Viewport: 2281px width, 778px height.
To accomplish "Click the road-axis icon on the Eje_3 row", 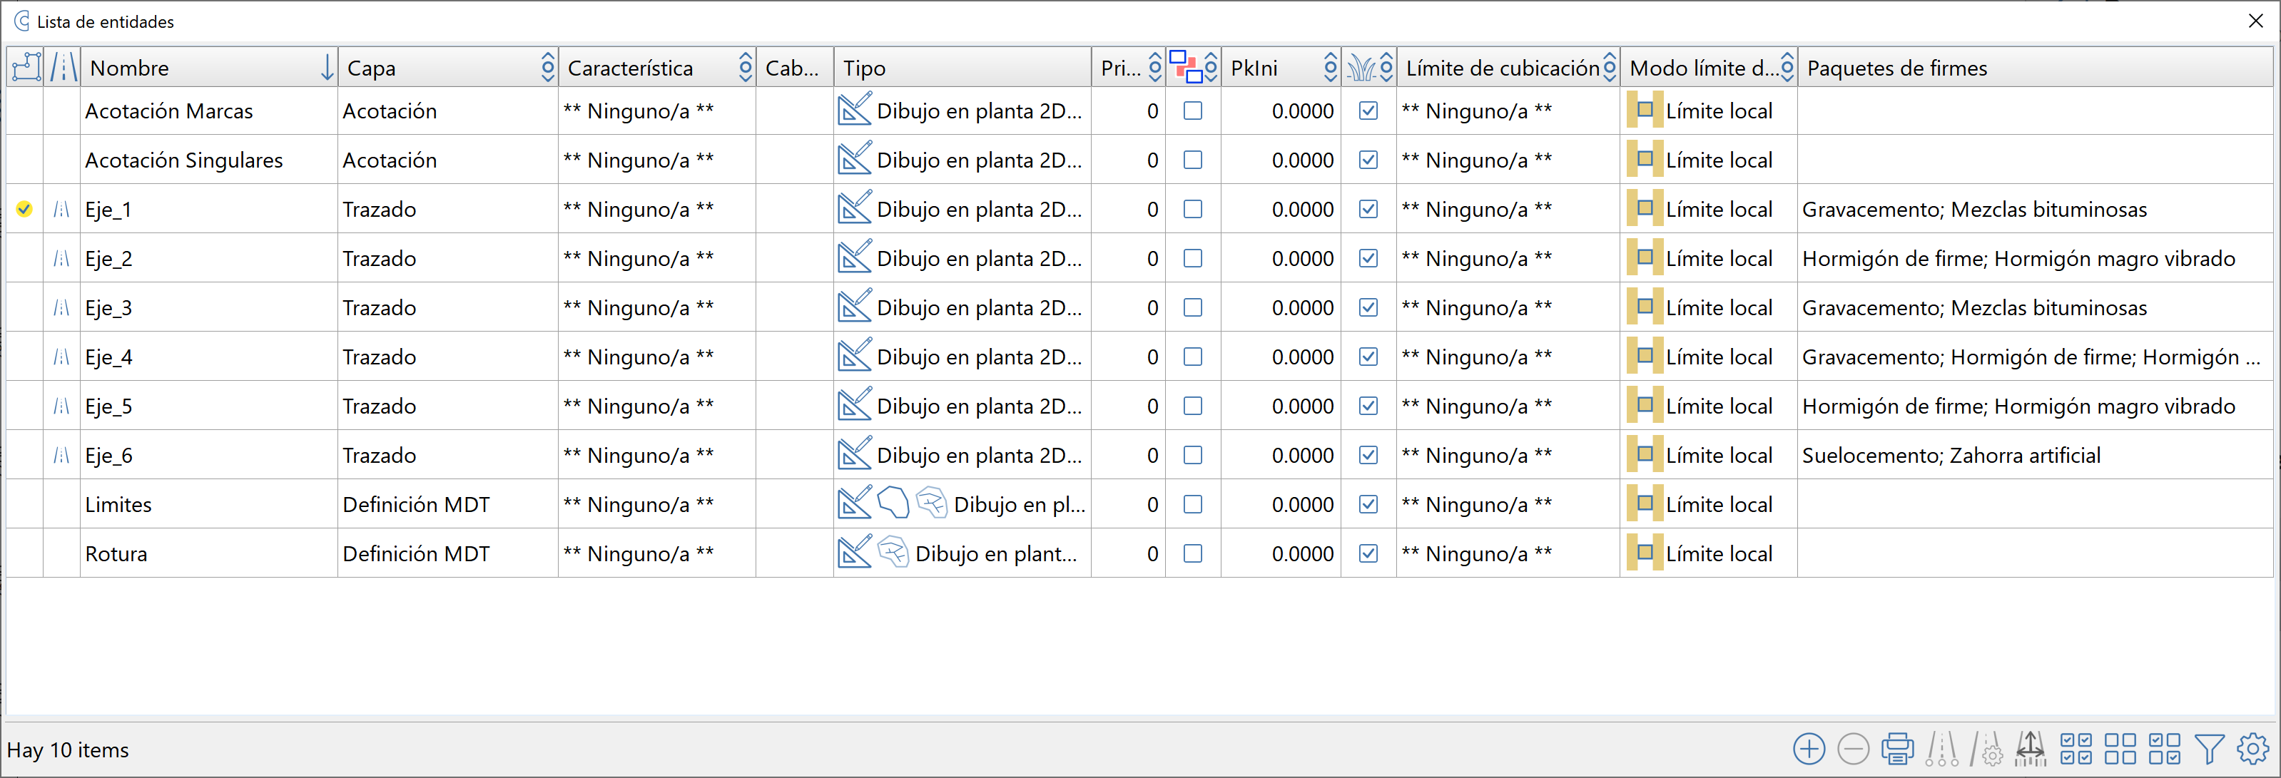I will click(x=61, y=308).
